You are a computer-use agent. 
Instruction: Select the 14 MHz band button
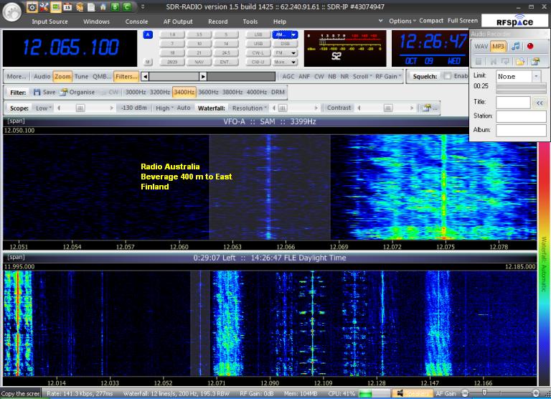(226, 44)
